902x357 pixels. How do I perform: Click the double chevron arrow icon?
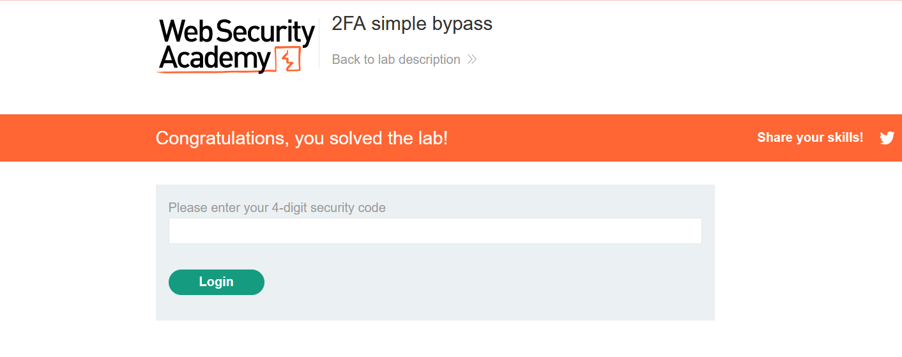tap(472, 59)
